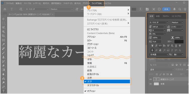Viewport: 189px width, 94px height.
Task: Select the Crop tool
Action: [3, 36]
